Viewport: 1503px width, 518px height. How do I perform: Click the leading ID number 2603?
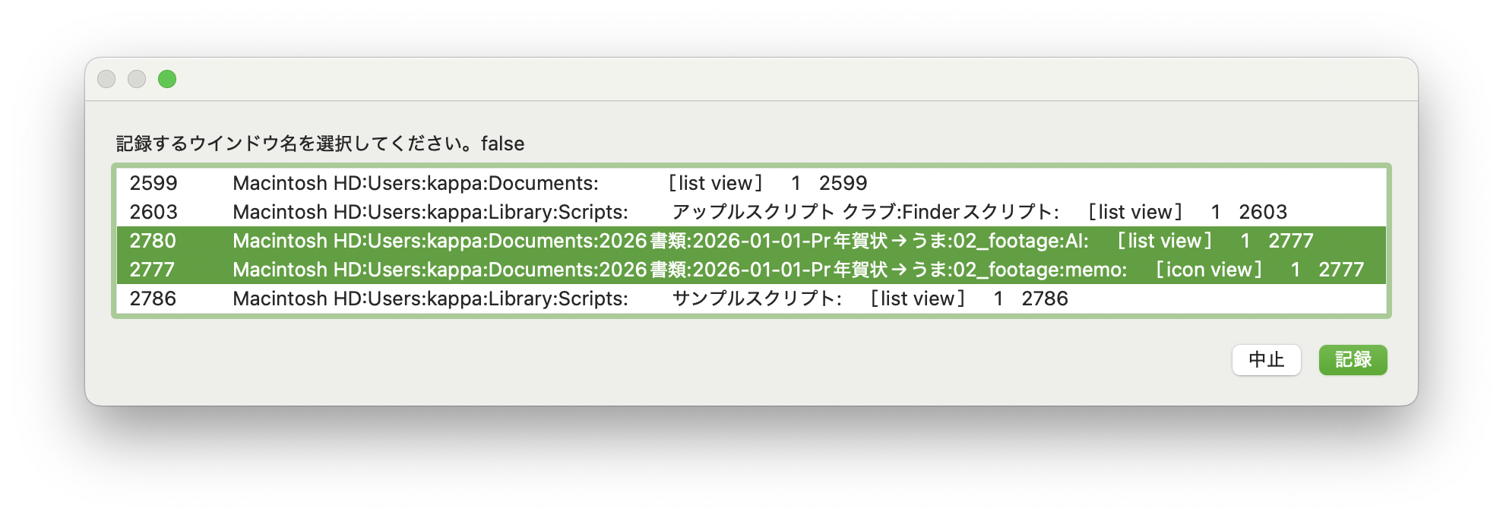153,212
